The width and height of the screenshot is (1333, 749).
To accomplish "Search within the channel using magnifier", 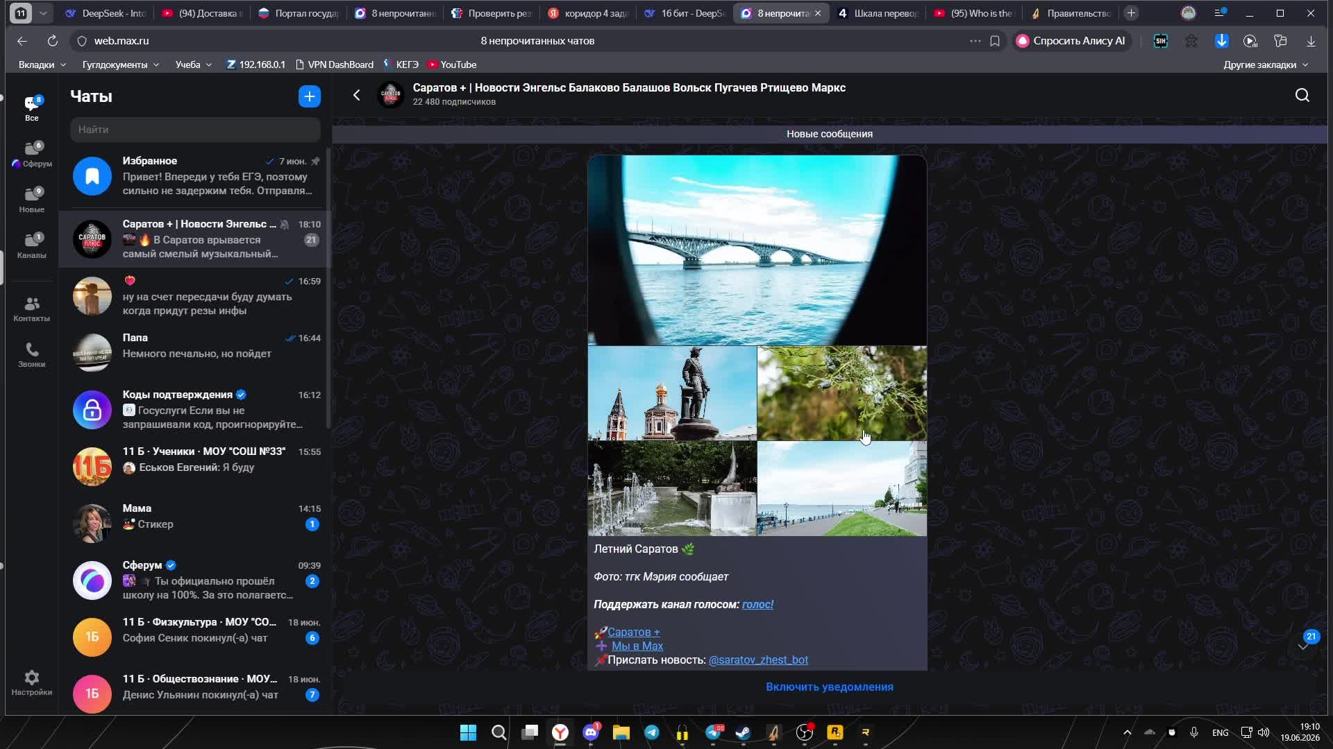I will (x=1302, y=96).
